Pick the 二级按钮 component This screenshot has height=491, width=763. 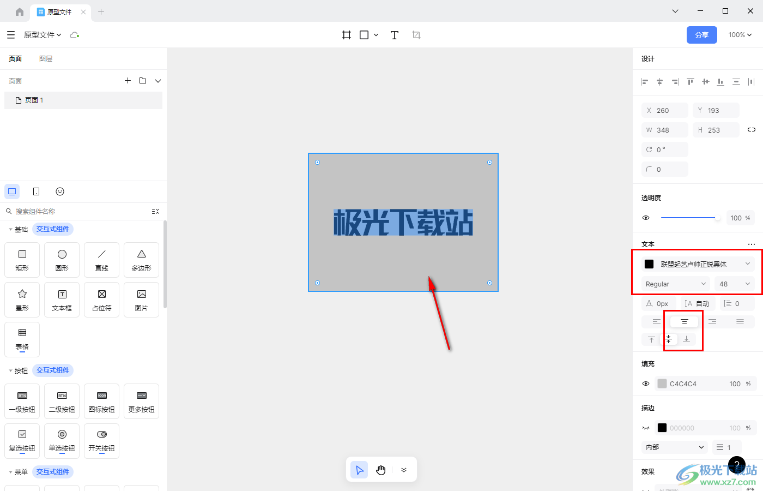coord(62,402)
